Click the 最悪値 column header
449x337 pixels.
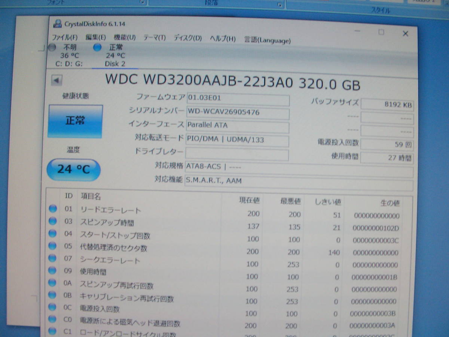coord(290,201)
